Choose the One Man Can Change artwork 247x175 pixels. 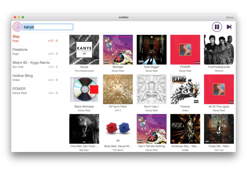tap(84, 129)
